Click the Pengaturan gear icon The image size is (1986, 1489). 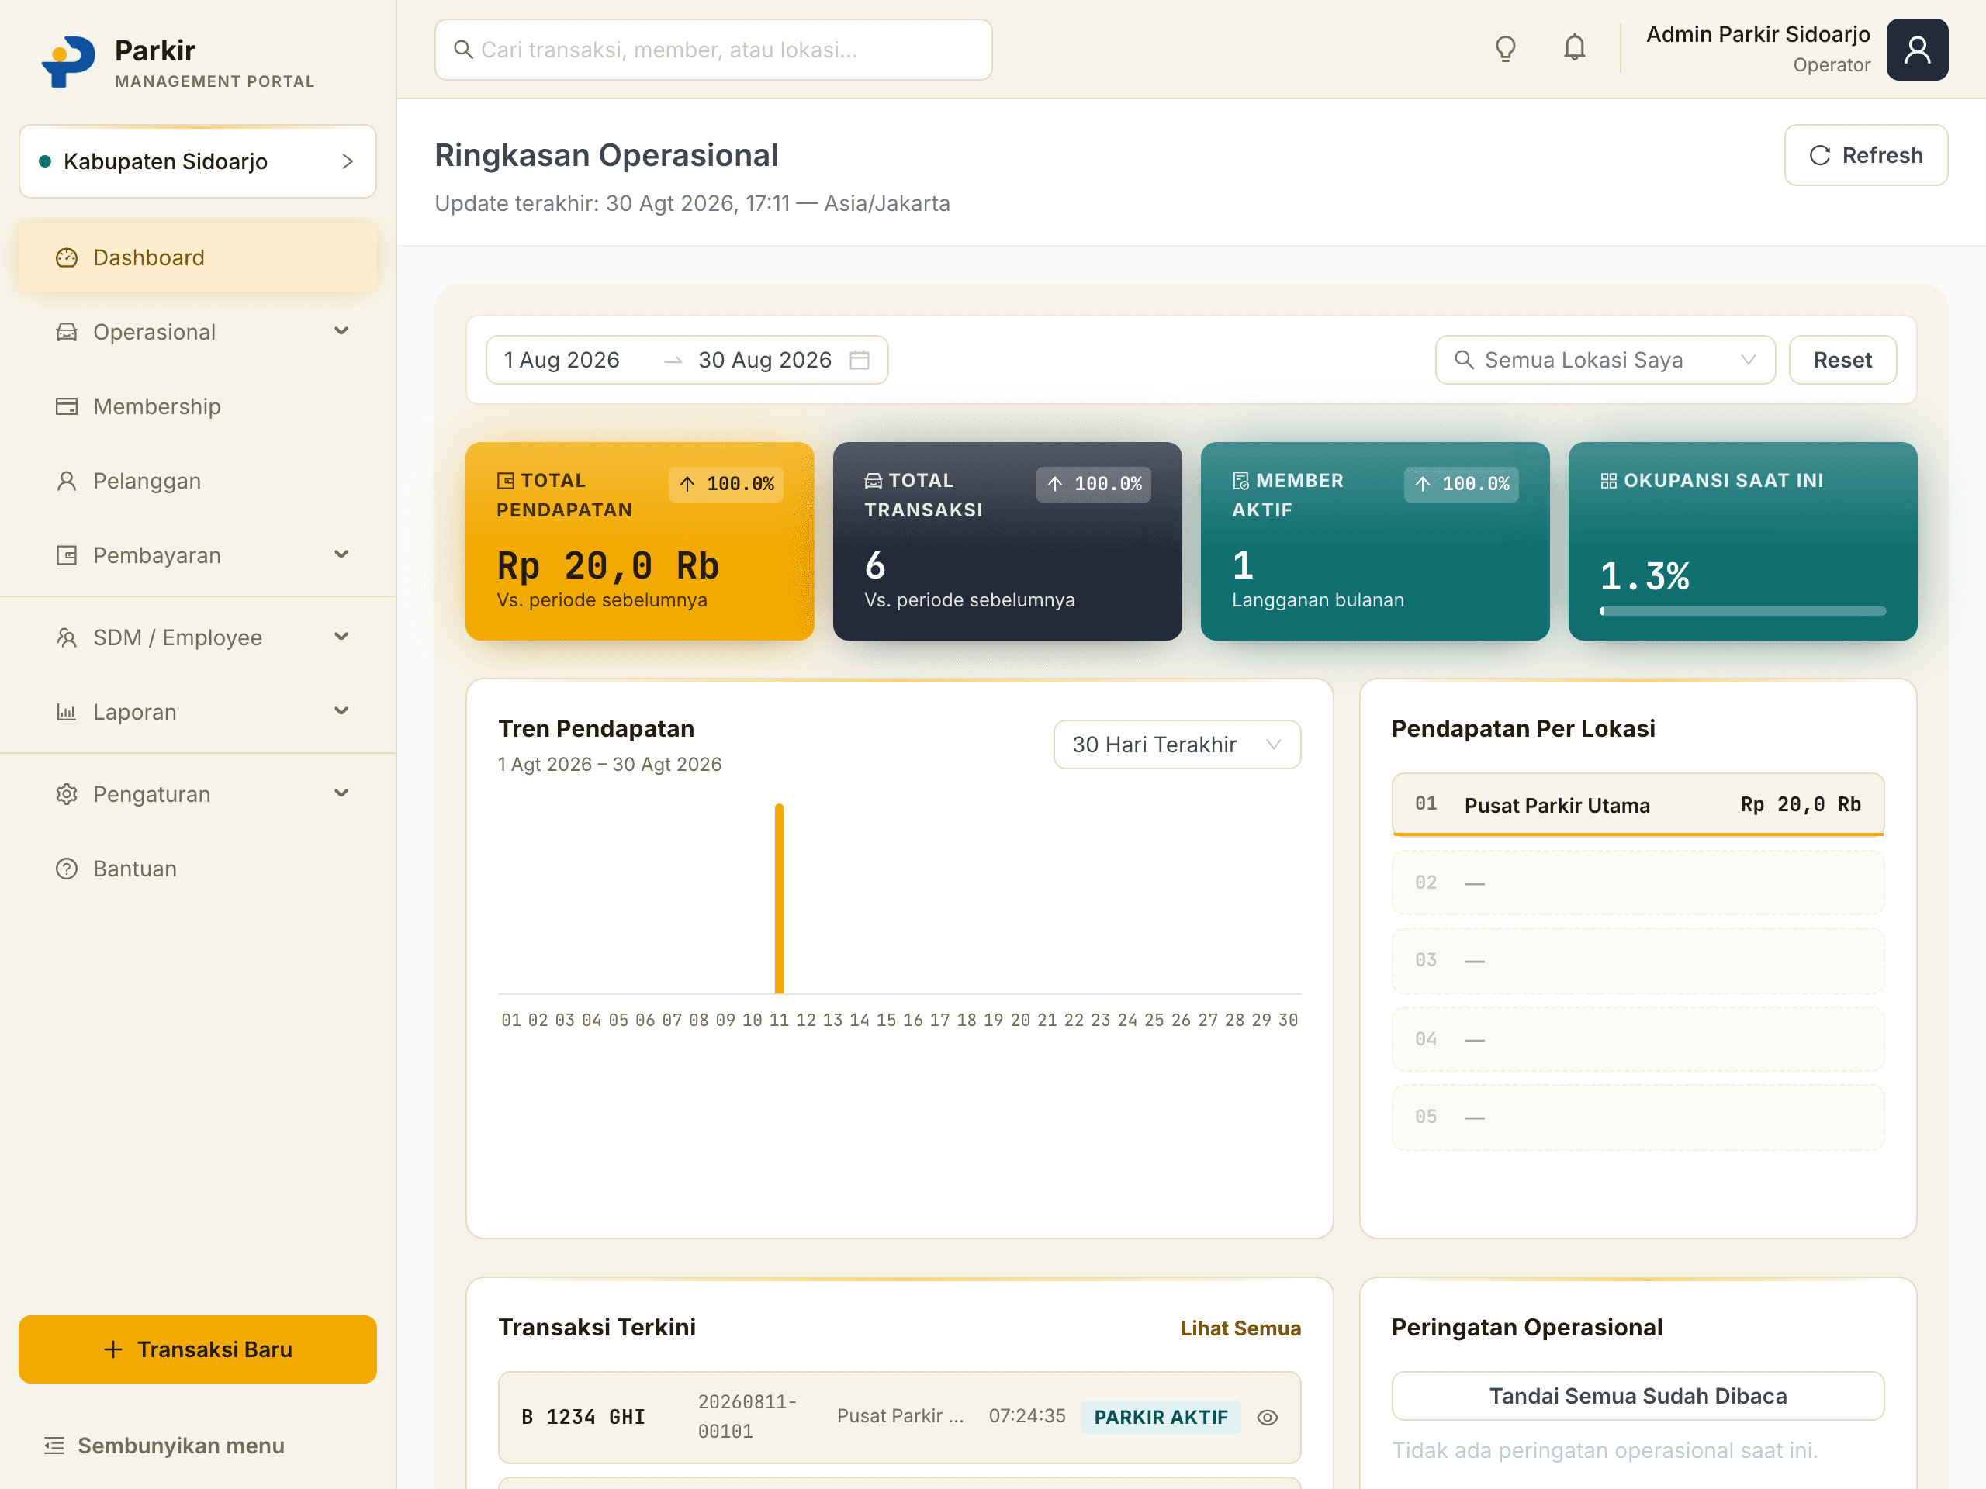tap(67, 794)
